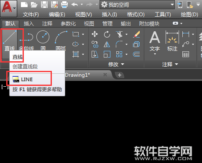Open the 我的空间 workspace dropdown
202x163 pixels.
point(137,5)
